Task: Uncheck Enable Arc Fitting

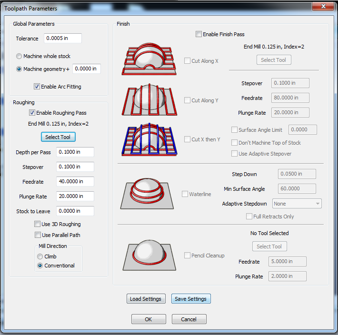Action: pos(37,87)
